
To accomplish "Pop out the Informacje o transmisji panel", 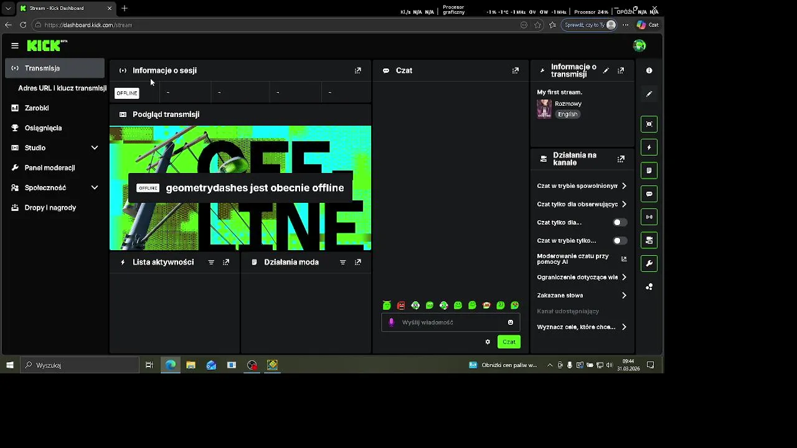I will coord(621,70).
